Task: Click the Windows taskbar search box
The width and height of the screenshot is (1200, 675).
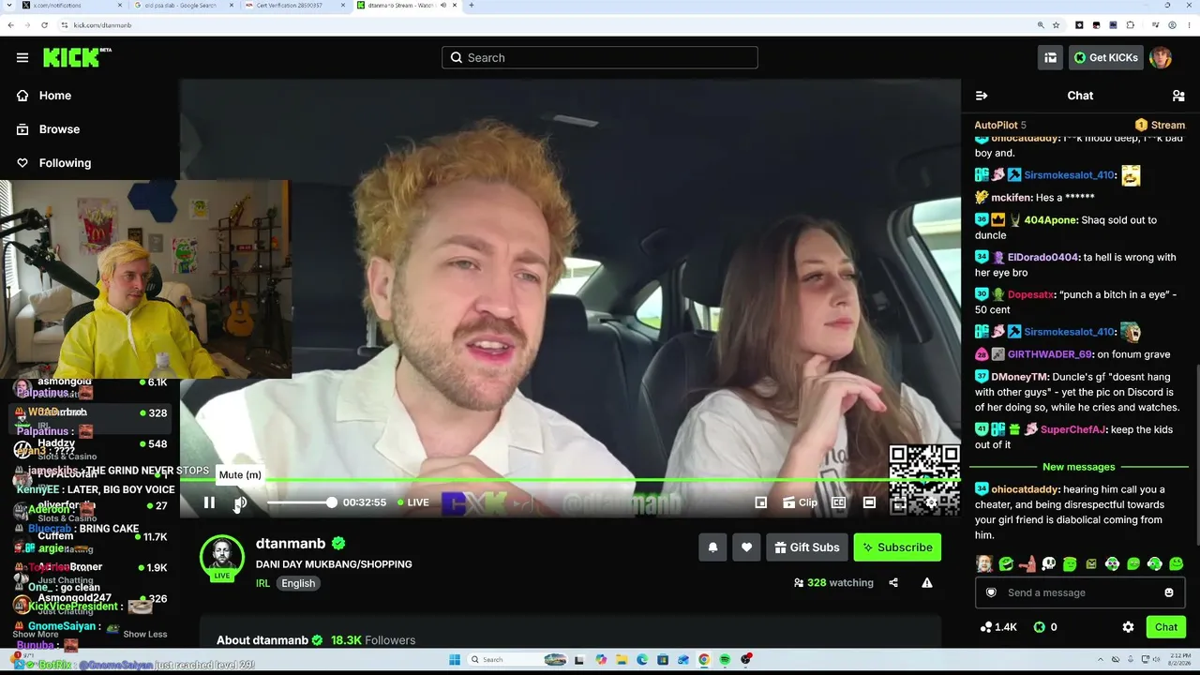Action: pyautogui.click(x=517, y=660)
